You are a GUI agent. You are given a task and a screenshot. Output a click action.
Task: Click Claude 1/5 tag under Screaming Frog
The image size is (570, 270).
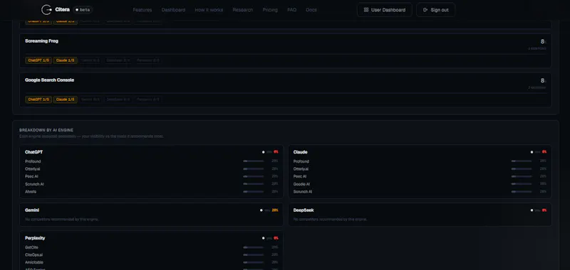[65, 60]
